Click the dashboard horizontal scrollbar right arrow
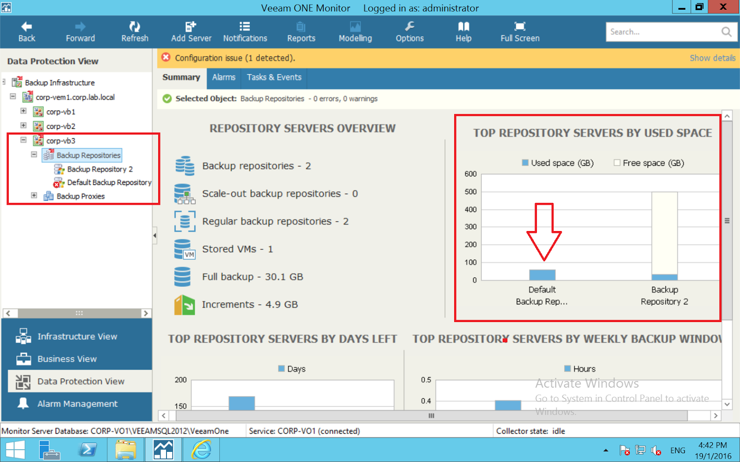Viewport: 740px width, 462px height. 716,416
